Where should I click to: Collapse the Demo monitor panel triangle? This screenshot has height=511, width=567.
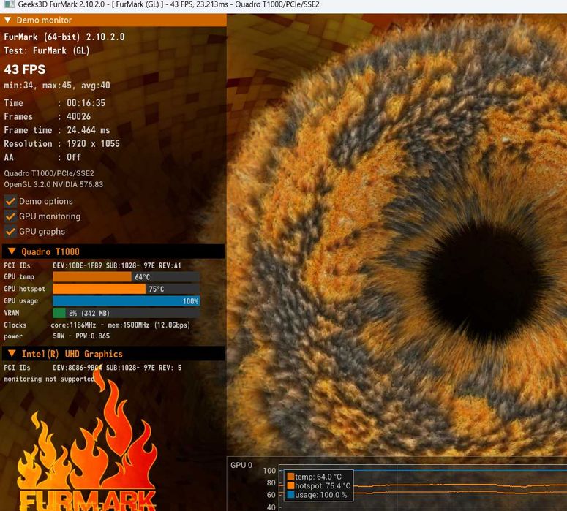[7, 20]
